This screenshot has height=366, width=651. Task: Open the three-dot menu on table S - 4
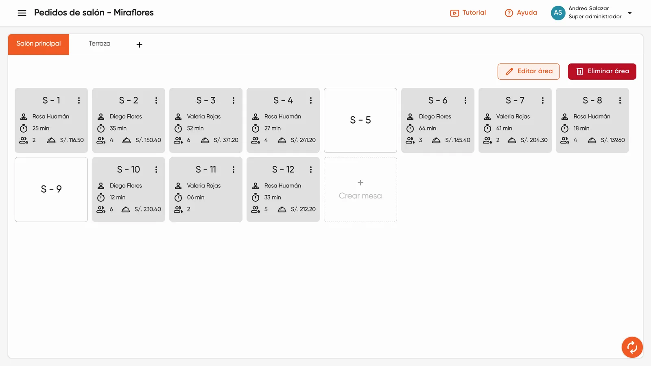click(311, 100)
